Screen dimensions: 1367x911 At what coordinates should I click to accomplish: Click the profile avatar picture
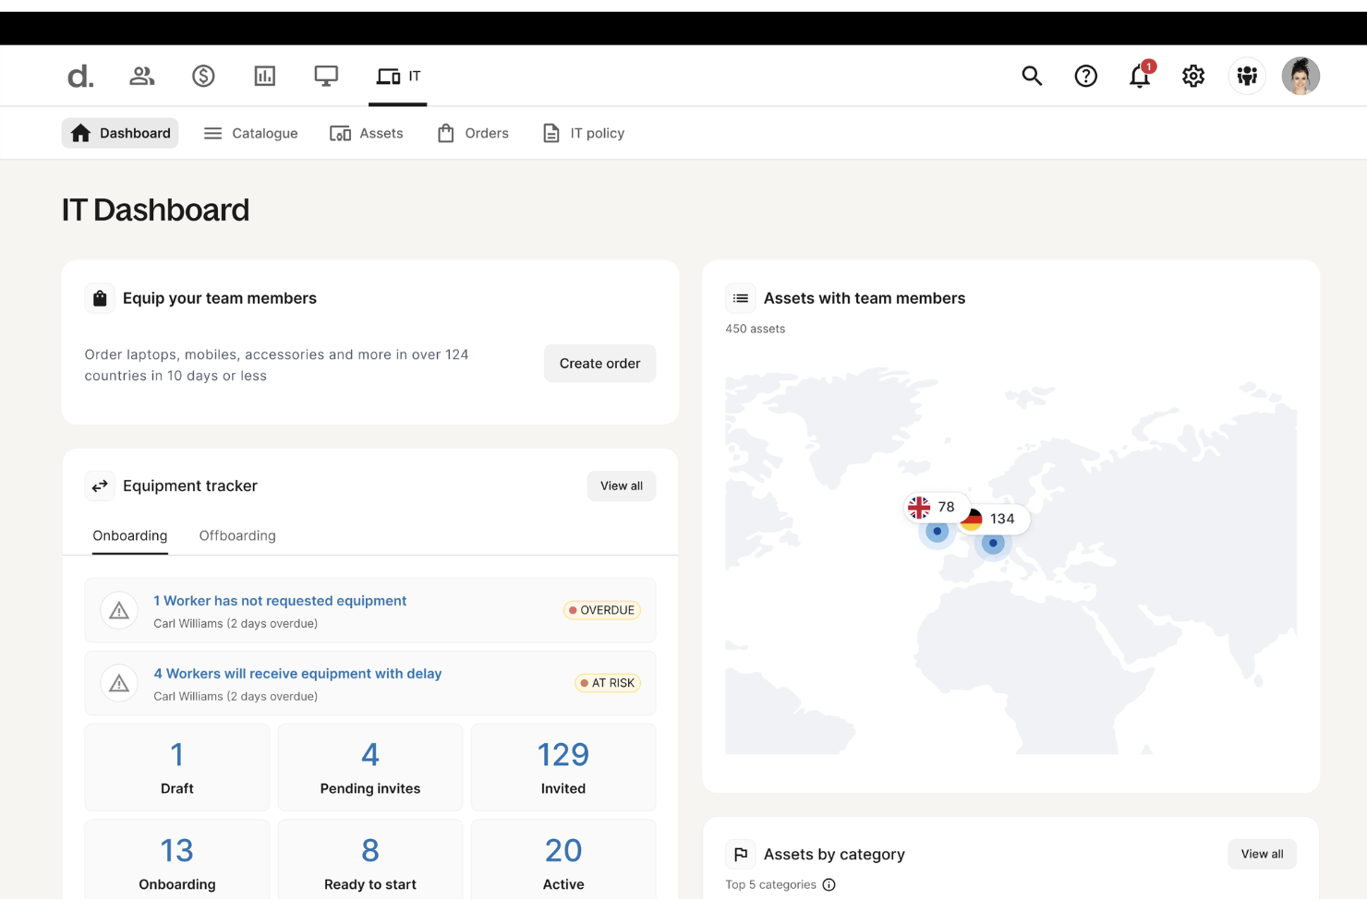pyautogui.click(x=1300, y=76)
